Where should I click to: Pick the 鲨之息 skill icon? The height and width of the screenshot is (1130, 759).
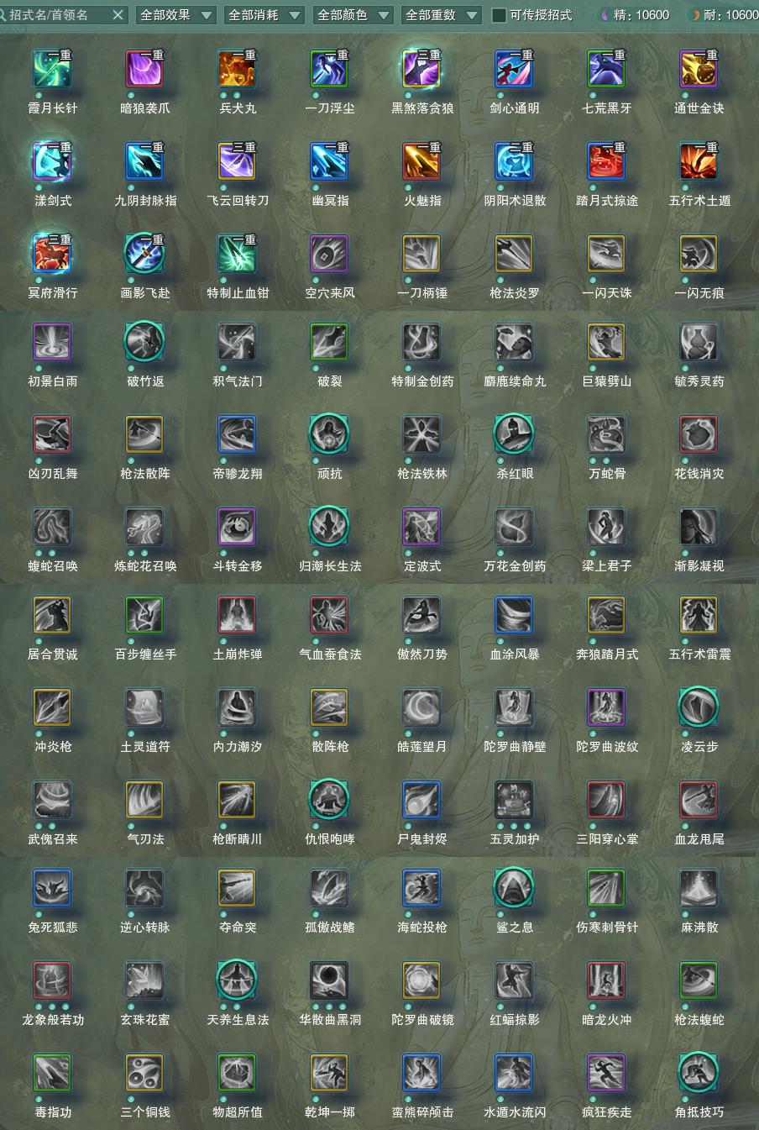[514, 888]
